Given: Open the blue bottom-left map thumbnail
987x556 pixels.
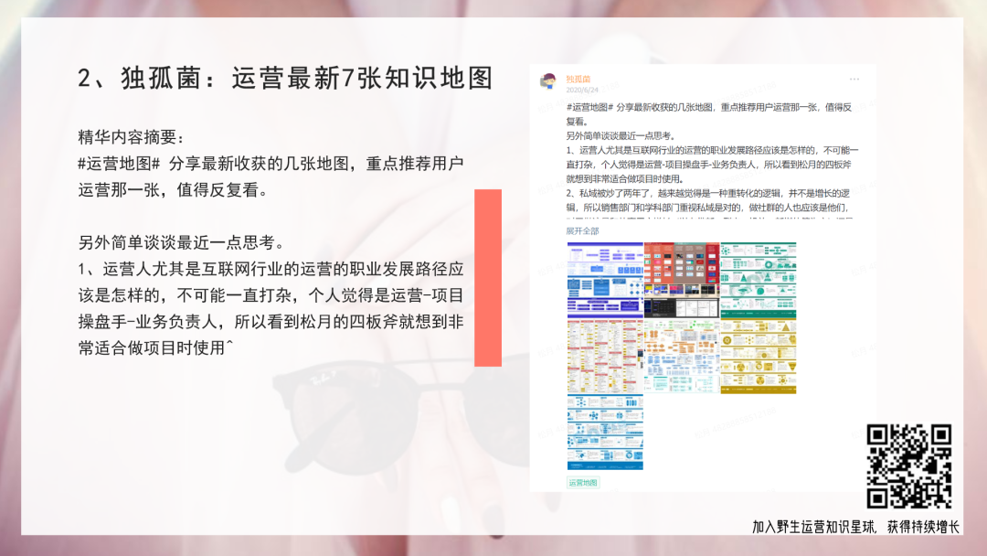Looking at the screenshot, I should tap(604, 433).
